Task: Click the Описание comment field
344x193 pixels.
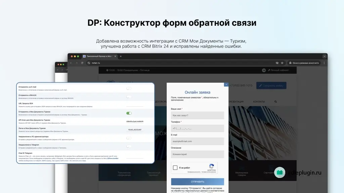Action: [x=198, y=154]
